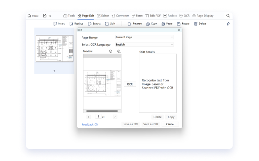Zoom out the OCR preview
The width and height of the screenshot is (259, 161).
pos(111,51)
